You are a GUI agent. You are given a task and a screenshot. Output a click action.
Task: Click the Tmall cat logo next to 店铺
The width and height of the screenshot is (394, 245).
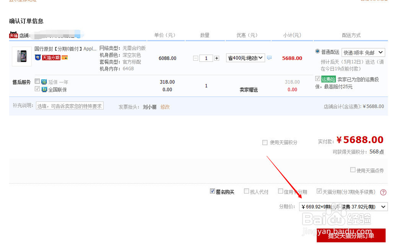tap(13, 35)
